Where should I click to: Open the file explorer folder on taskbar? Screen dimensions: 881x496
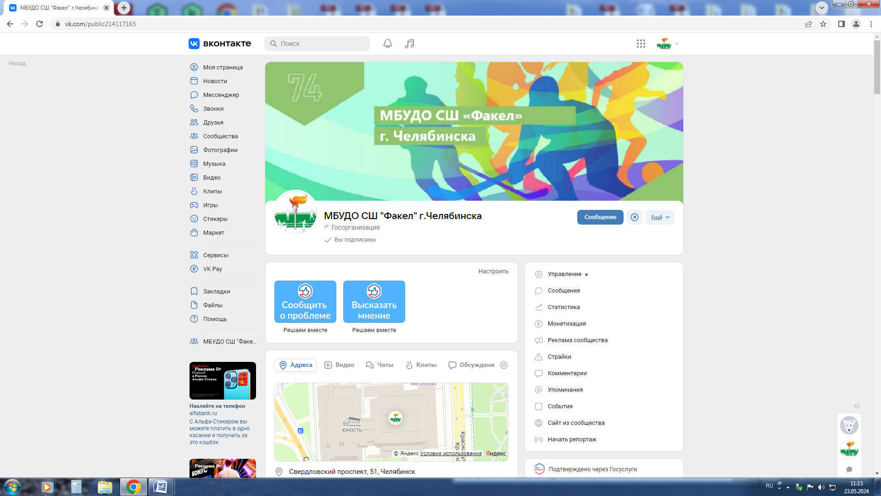coord(105,487)
